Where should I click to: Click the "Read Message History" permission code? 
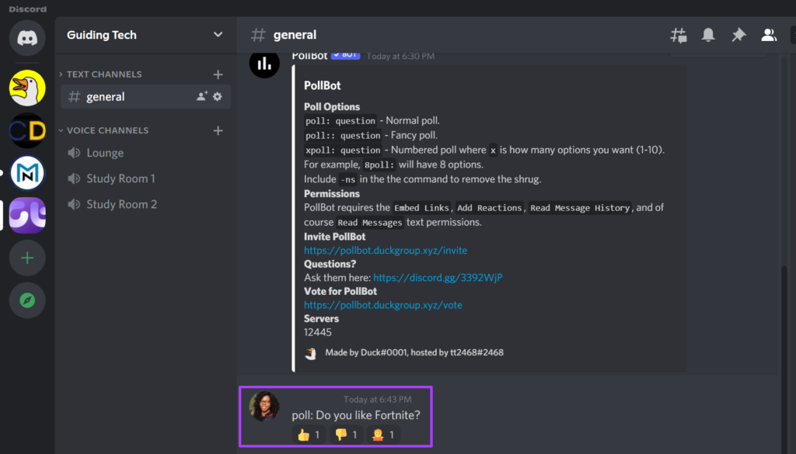click(x=580, y=208)
